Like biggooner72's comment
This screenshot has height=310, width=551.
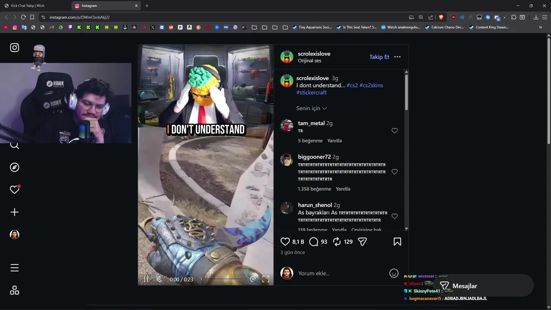pos(394,171)
